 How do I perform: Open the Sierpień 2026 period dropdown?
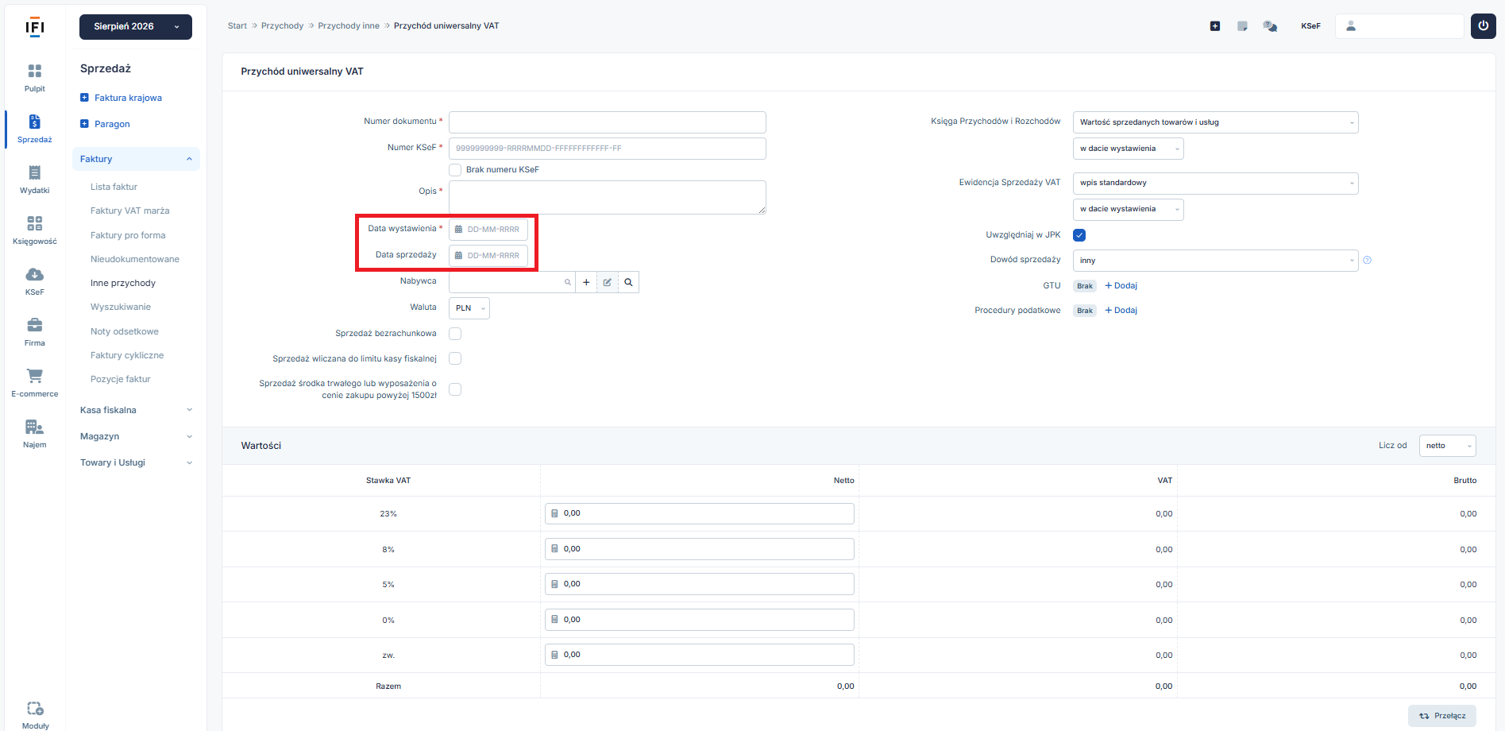[x=136, y=26]
